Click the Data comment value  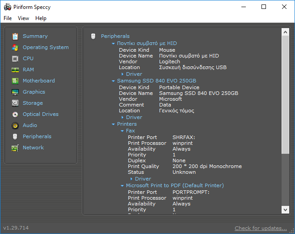165,105
